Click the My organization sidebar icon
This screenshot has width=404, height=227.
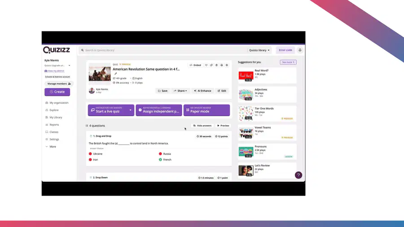[47, 103]
